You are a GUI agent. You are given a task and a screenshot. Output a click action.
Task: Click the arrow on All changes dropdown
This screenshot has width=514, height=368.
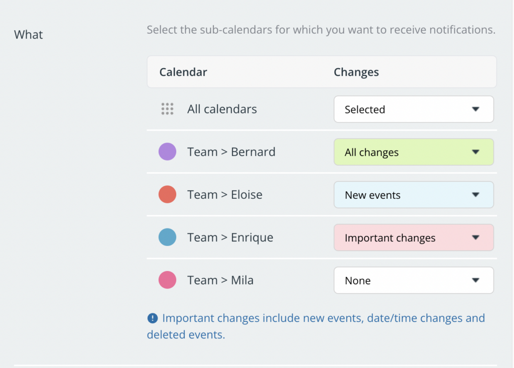pyautogui.click(x=476, y=152)
